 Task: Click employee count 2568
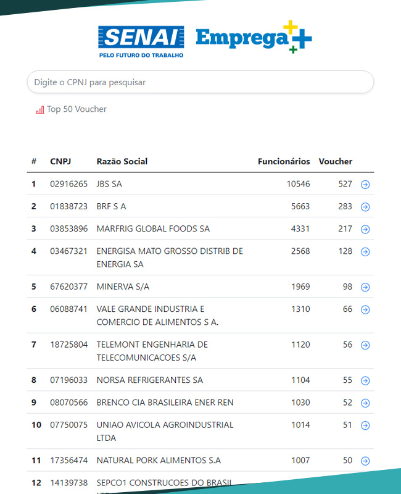click(x=300, y=251)
